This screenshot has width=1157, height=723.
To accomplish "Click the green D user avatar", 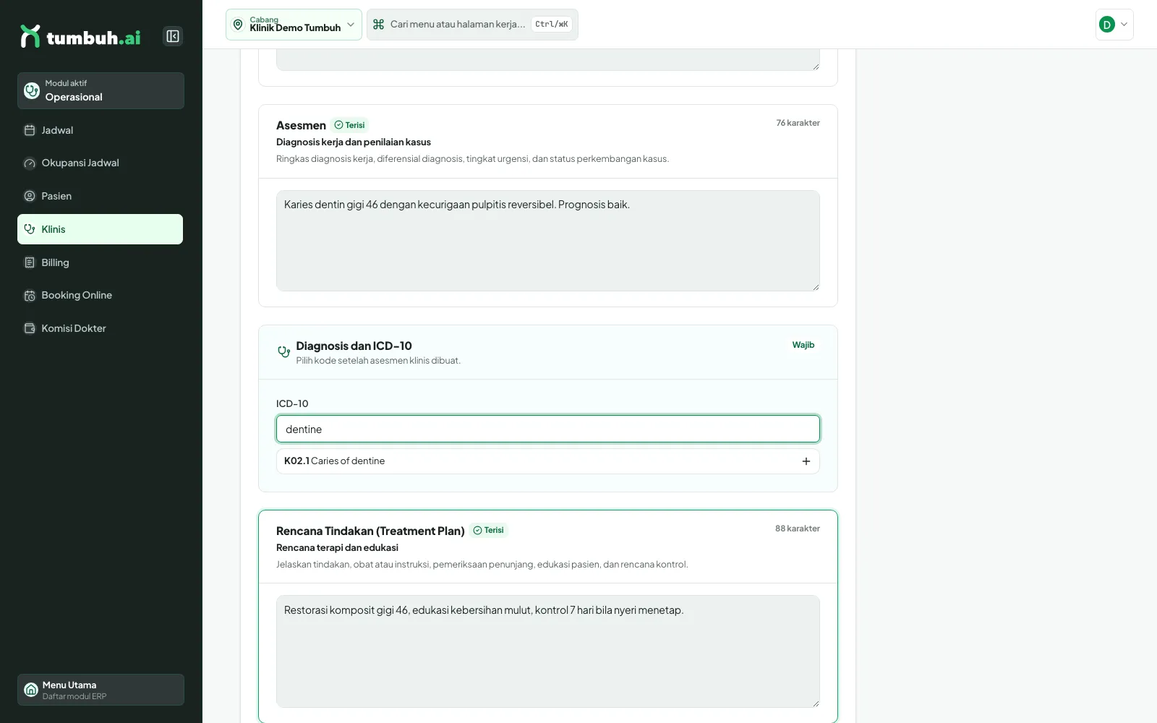I will 1106,25.
